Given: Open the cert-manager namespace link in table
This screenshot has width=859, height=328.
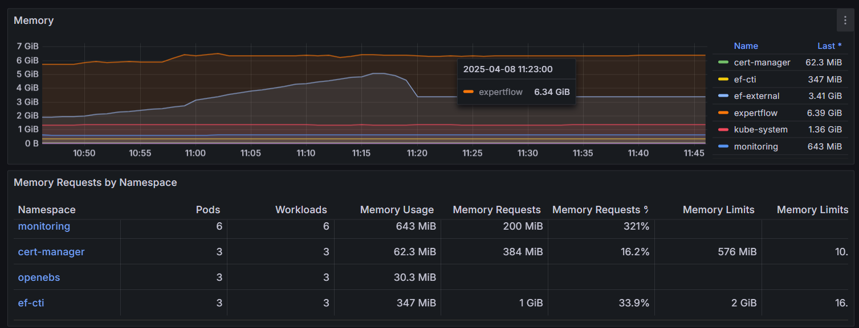Looking at the screenshot, I should point(51,252).
